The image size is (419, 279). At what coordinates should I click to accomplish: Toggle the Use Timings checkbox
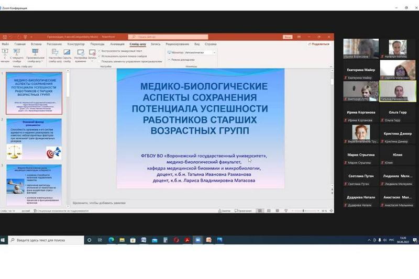click(100, 55)
